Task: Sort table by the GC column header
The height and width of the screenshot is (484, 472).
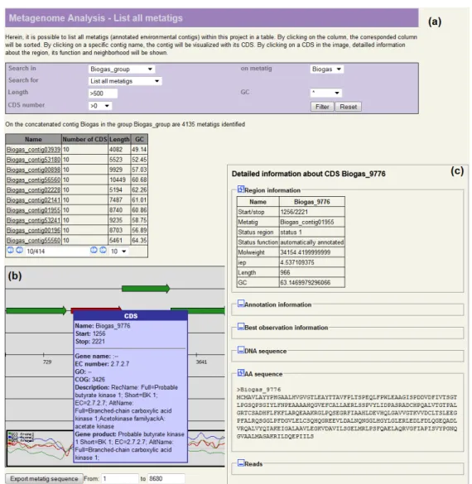Action: click(139, 139)
